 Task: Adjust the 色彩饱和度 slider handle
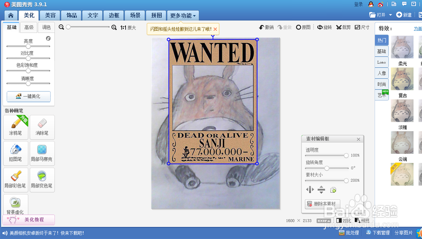(28, 71)
